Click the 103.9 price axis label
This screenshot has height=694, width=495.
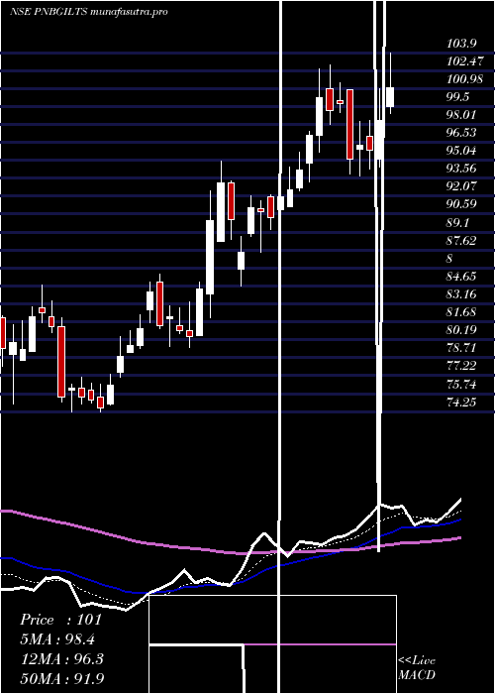(x=461, y=44)
